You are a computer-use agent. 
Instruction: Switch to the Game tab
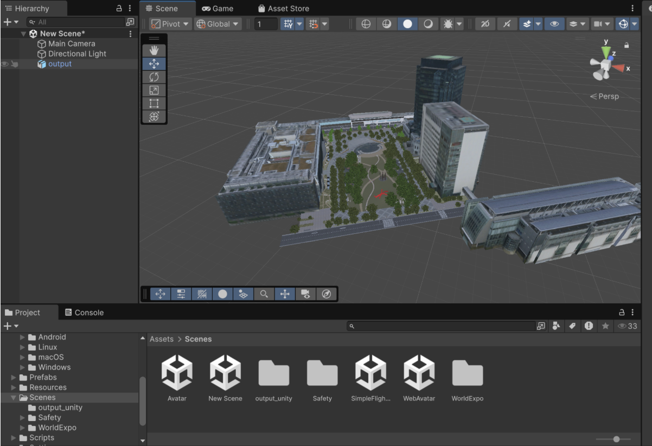click(x=219, y=8)
